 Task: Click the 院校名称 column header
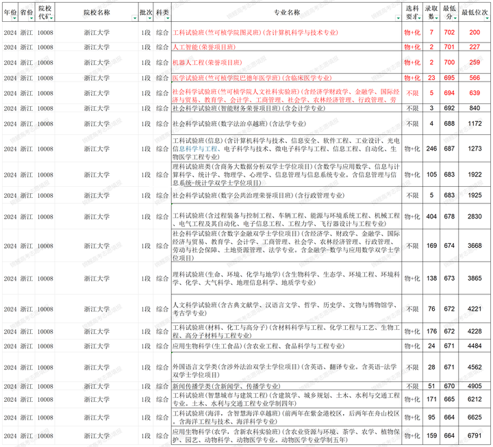click(x=97, y=12)
